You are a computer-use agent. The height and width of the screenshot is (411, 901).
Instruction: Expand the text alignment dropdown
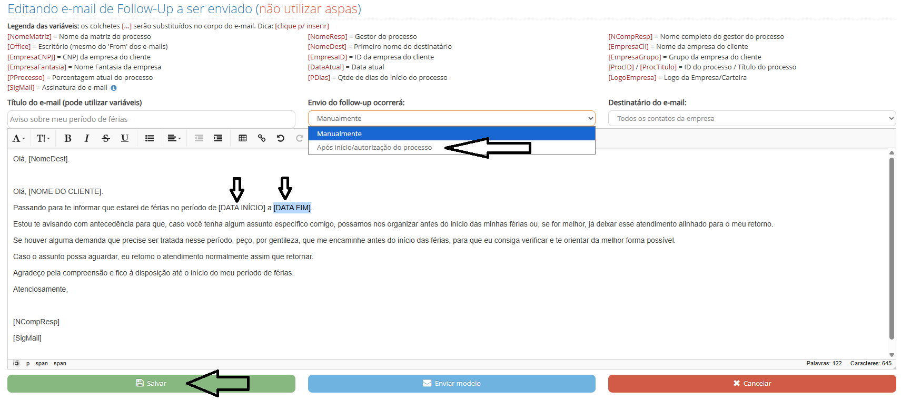pos(174,138)
